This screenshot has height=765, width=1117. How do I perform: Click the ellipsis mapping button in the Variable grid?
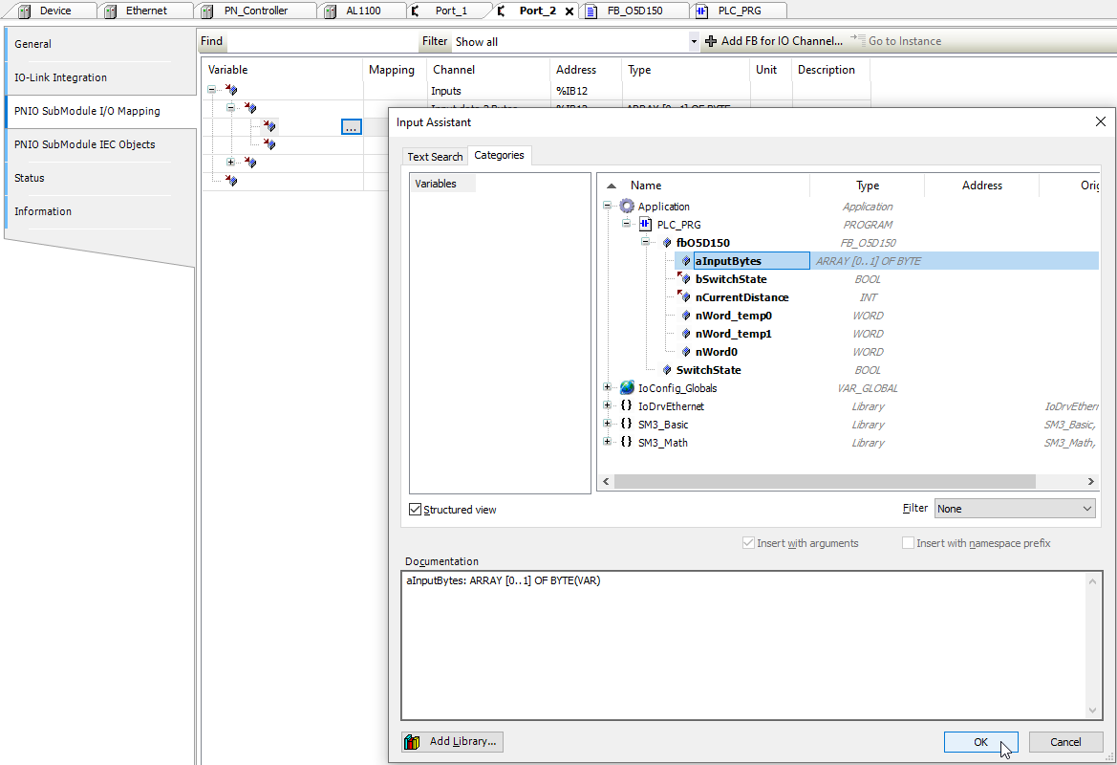tap(351, 126)
